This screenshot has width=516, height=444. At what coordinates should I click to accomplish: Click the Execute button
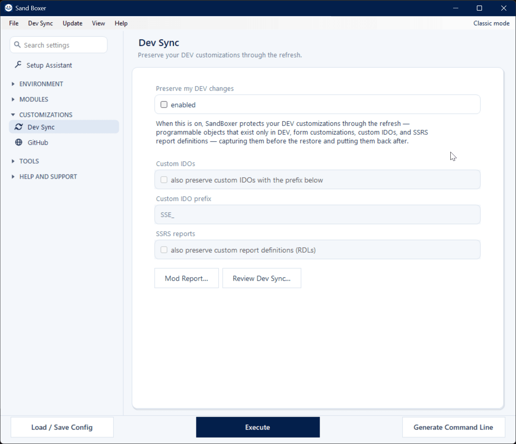[258, 427]
